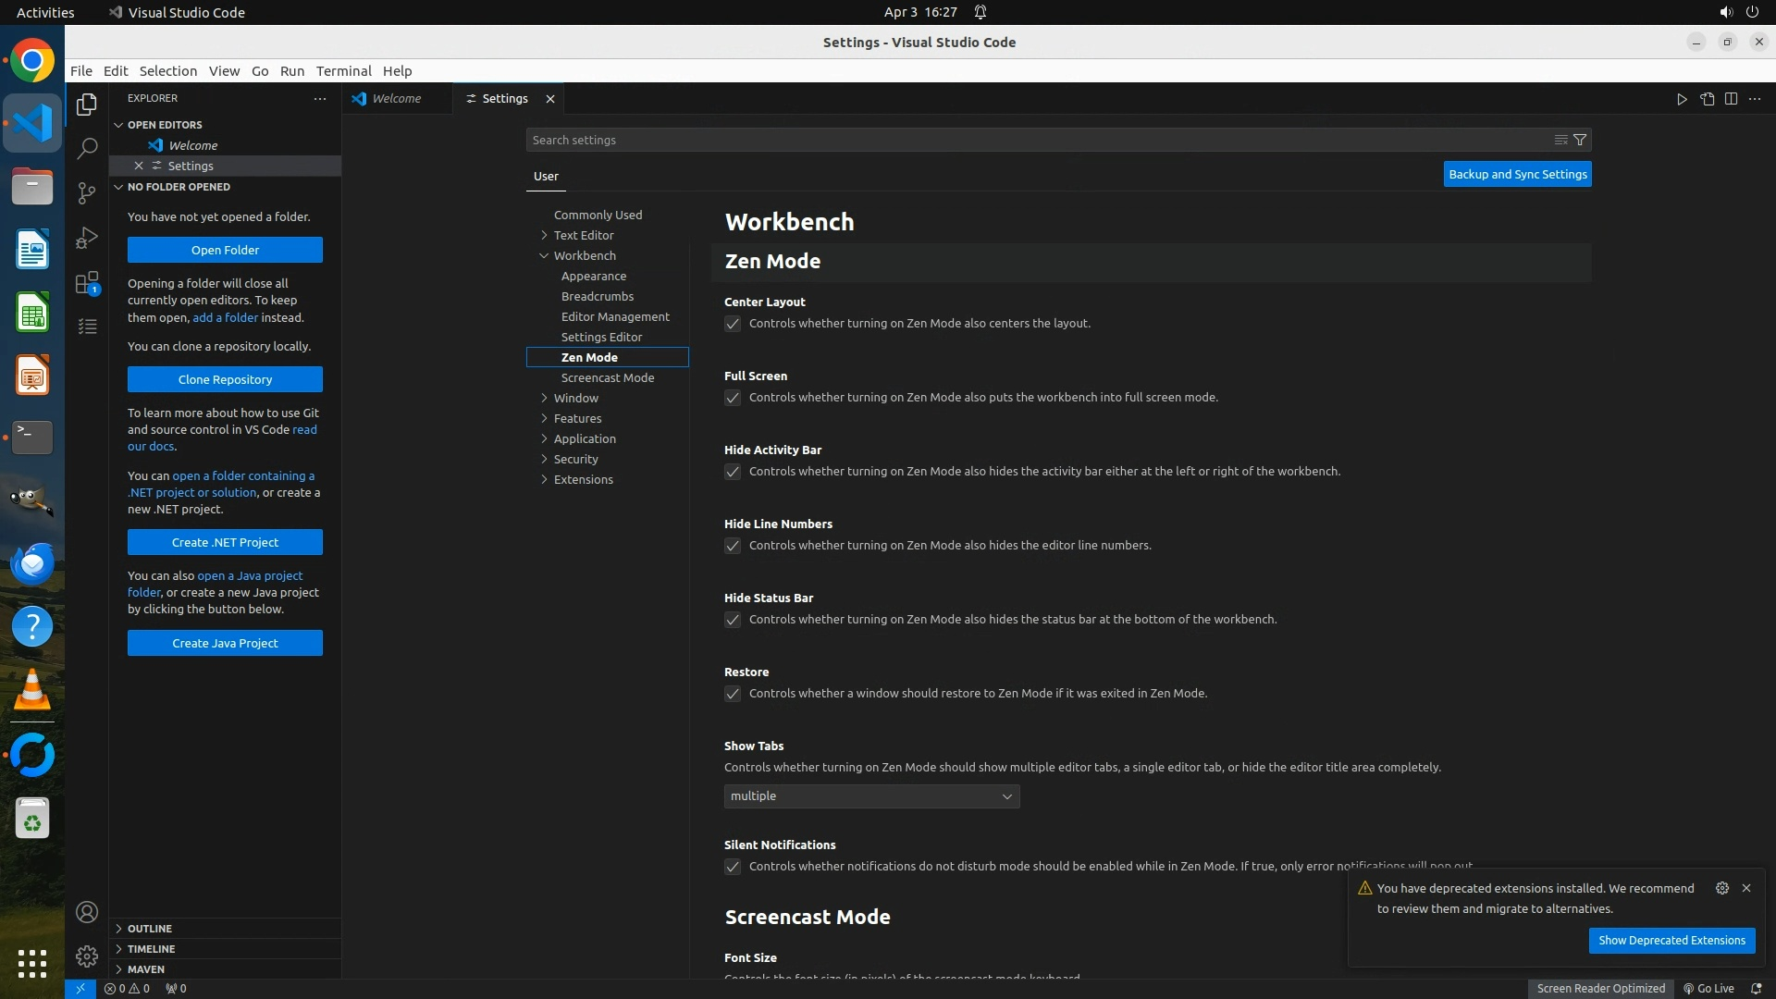The height and width of the screenshot is (999, 1776).
Task: Open the Terminal menu
Action: (x=343, y=71)
